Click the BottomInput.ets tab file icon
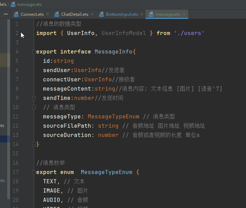Screen dimensions: 246x208 tap(101, 14)
